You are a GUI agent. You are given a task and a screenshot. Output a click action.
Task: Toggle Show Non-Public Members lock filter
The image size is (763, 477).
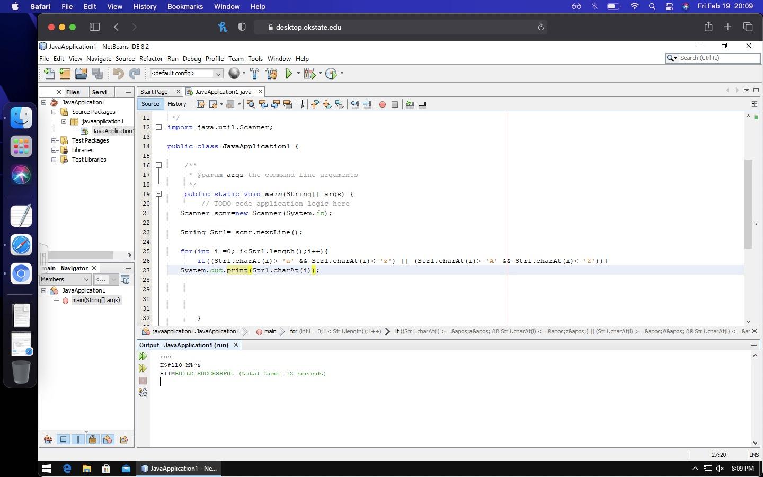(93, 439)
